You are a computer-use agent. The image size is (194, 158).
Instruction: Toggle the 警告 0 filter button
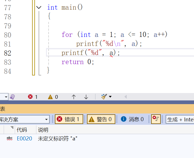(101, 119)
